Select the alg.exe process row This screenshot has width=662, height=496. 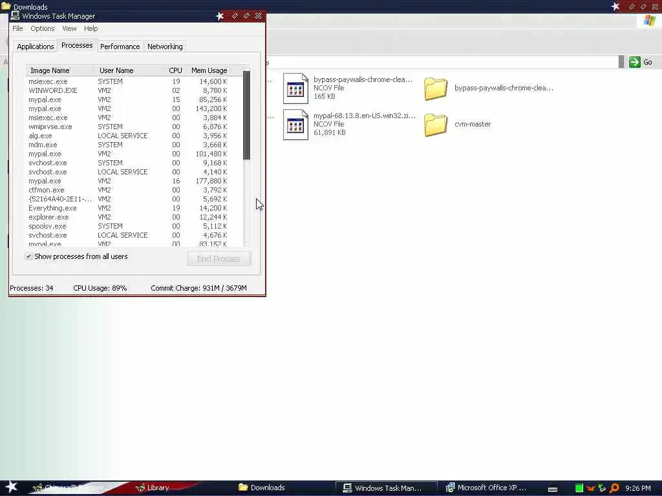(128, 136)
